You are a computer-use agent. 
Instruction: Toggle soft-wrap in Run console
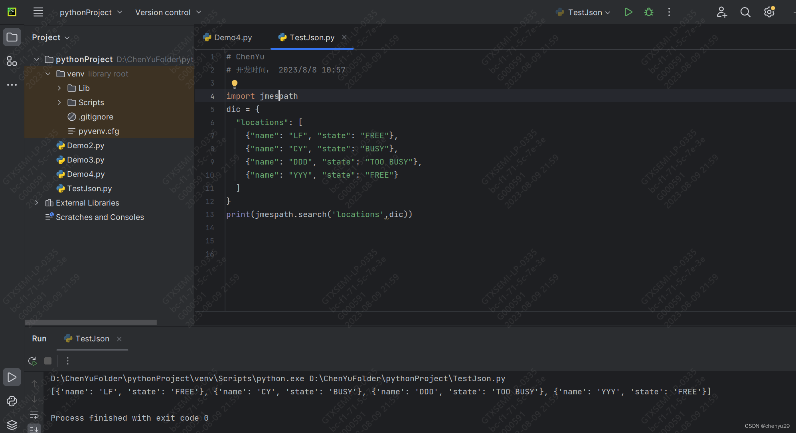(35, 415)
